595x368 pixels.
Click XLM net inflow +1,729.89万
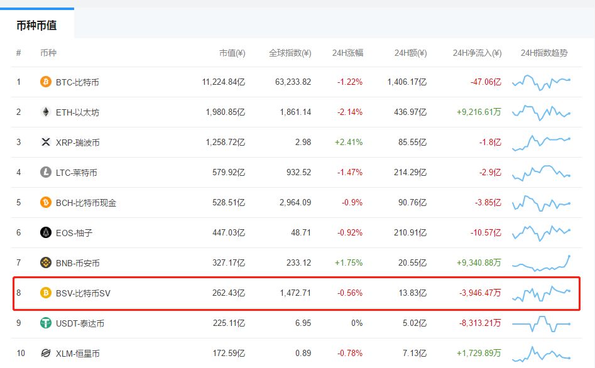click(x=479, y=353)
